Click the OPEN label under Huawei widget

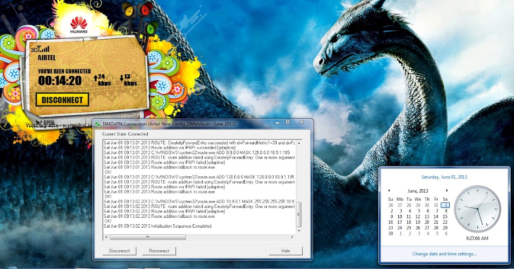49,122
